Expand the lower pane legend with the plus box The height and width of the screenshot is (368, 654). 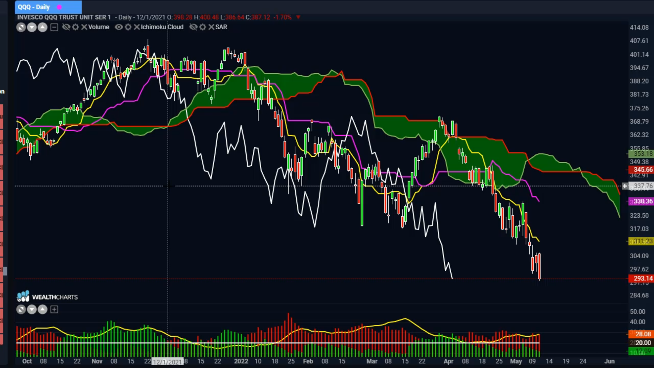point(54,309)
